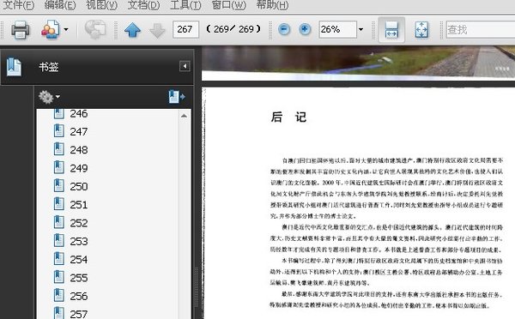515x319 pixels.
Task: Expand the 26% zoom level dropdown
Action: click(361, 29)
